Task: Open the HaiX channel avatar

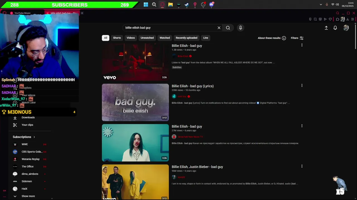Action: point(15,189)
